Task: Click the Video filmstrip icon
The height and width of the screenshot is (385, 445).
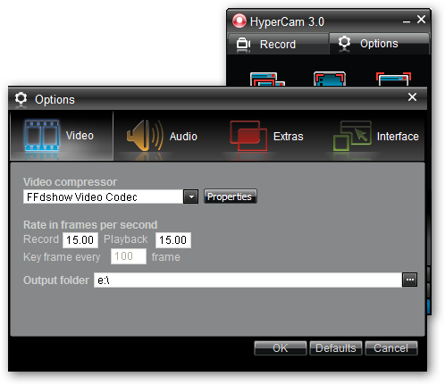Action: (x=42, y=136)
